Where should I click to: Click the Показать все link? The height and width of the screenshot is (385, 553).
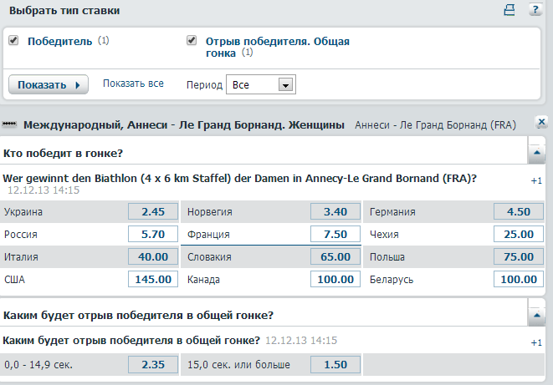point(133,84)
